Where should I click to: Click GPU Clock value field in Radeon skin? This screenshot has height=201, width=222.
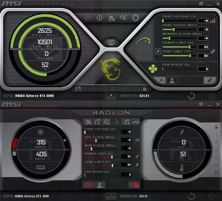click(x=126, y=140)
